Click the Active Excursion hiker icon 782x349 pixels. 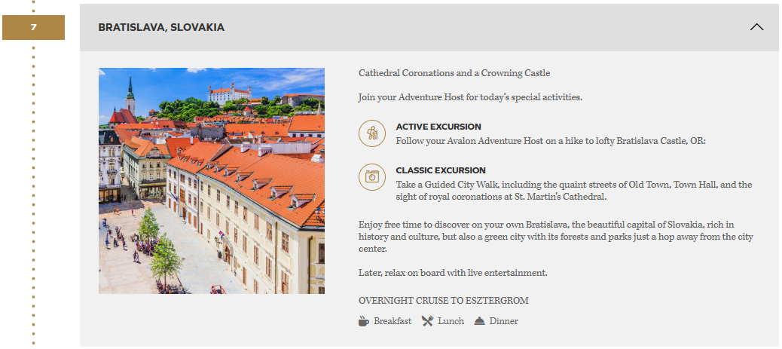tap(371, 133)
